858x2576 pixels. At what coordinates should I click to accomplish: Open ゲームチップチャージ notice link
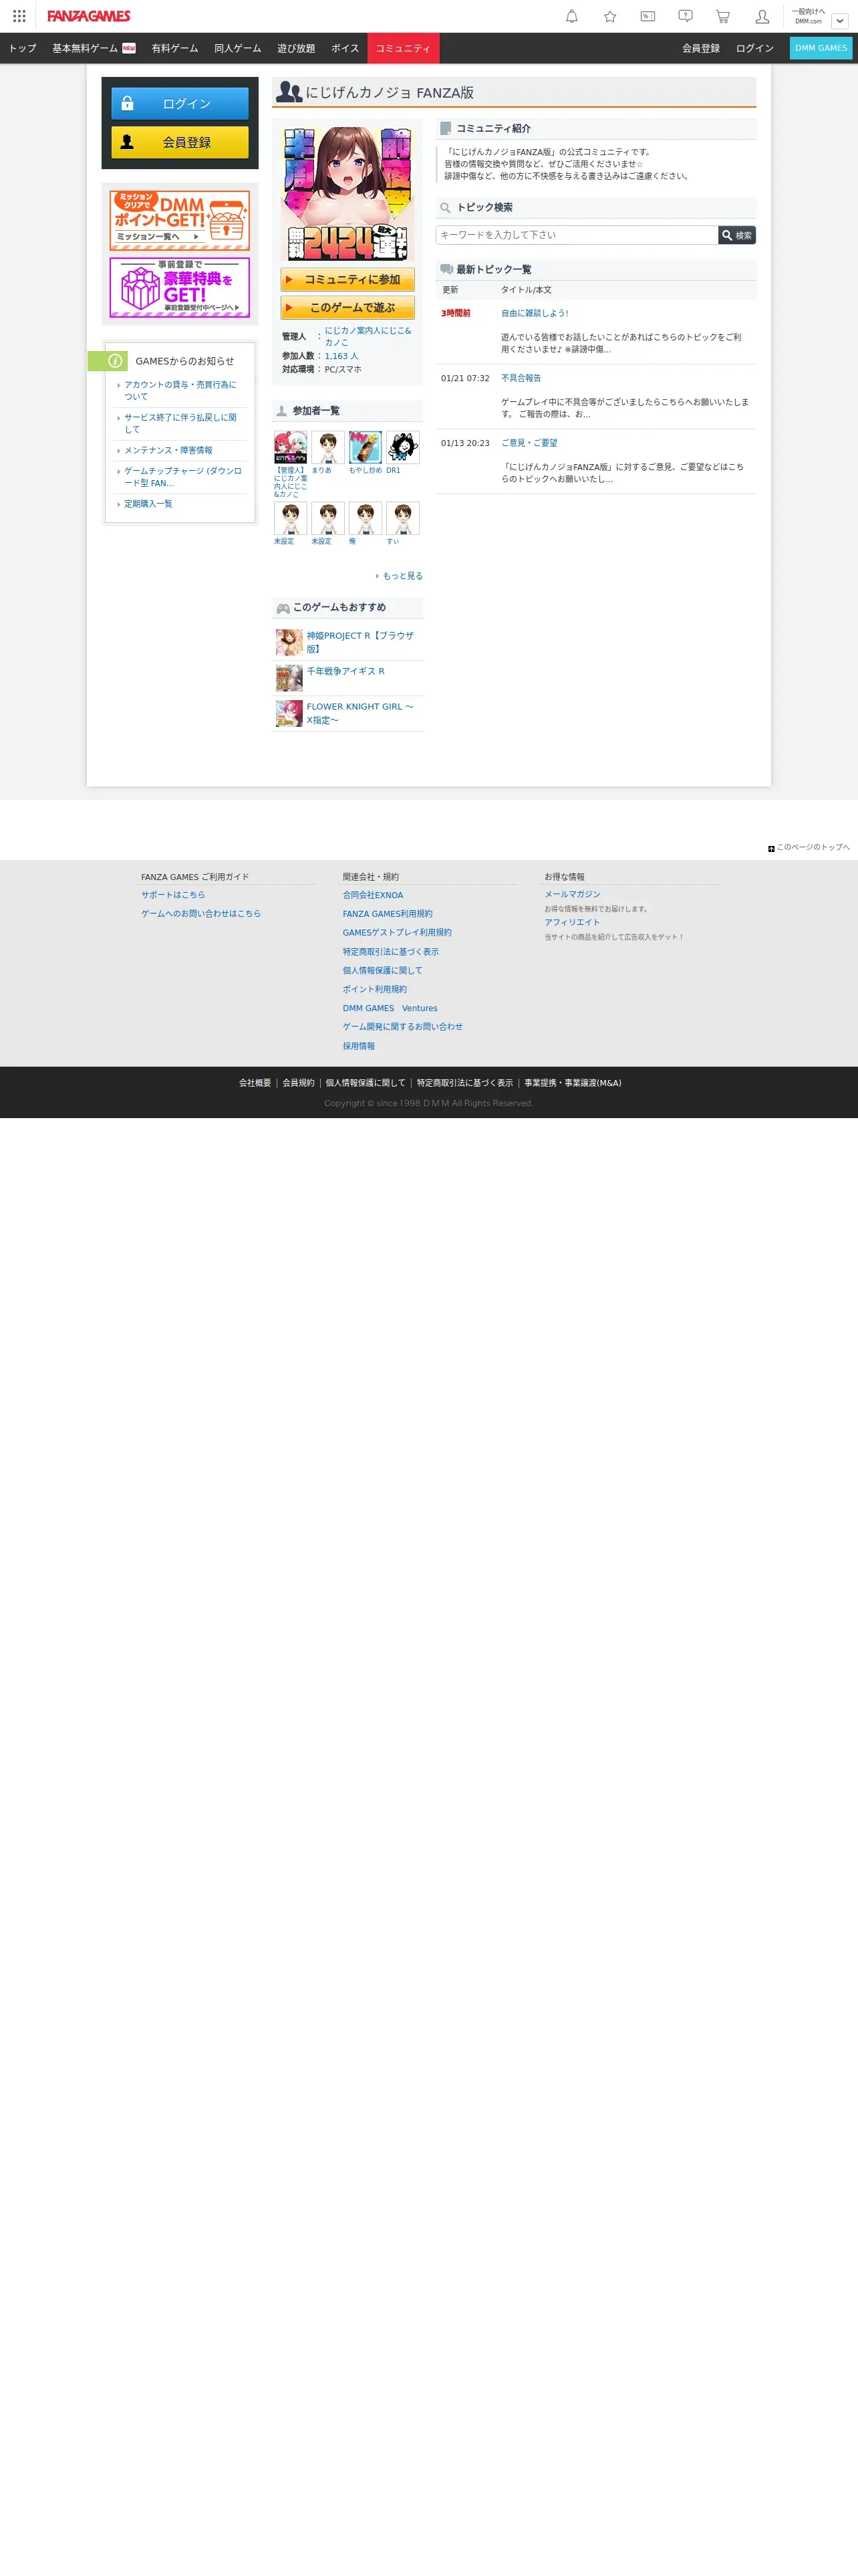coord(183,477)
